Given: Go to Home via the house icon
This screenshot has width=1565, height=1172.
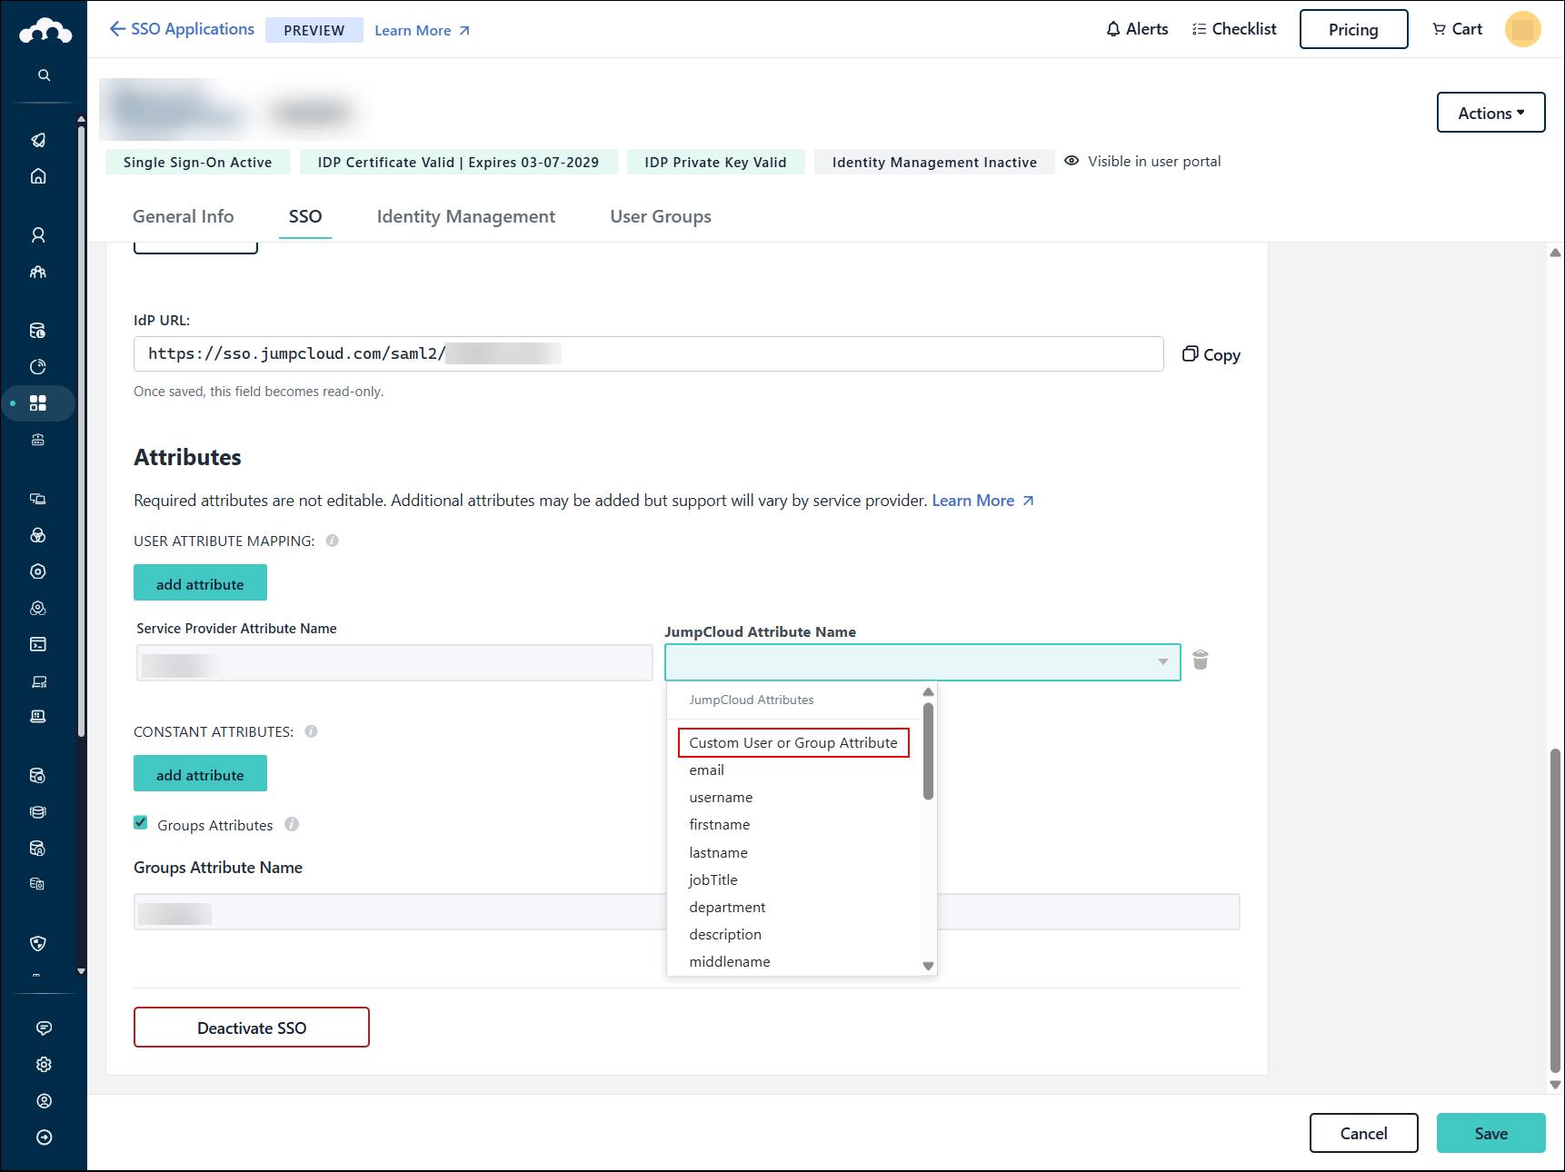Looking at the screenshot, I should point(38,176).
